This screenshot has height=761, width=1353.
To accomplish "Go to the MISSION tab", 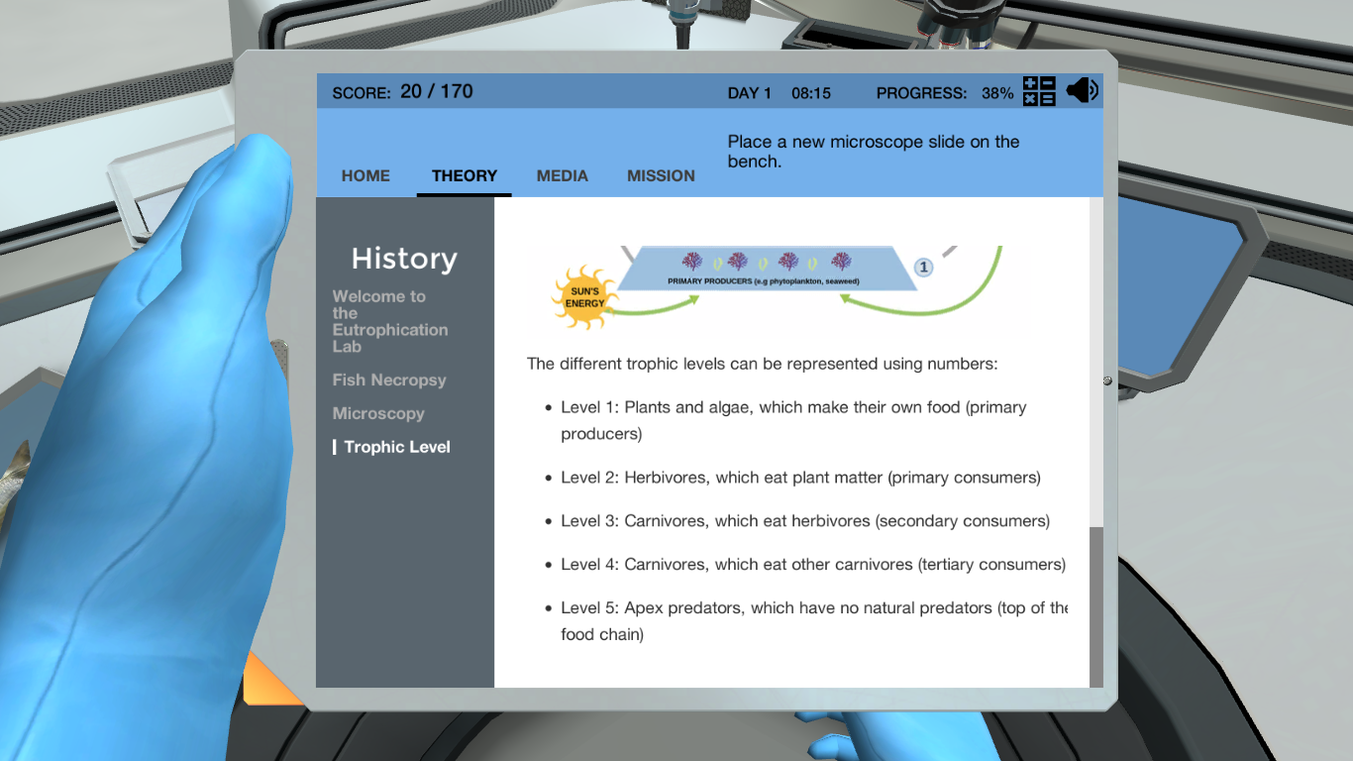I will point(661,175).
